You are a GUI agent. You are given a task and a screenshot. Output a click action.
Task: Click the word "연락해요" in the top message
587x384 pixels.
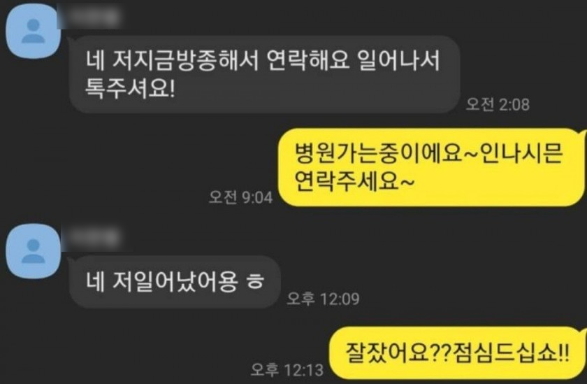308,60
